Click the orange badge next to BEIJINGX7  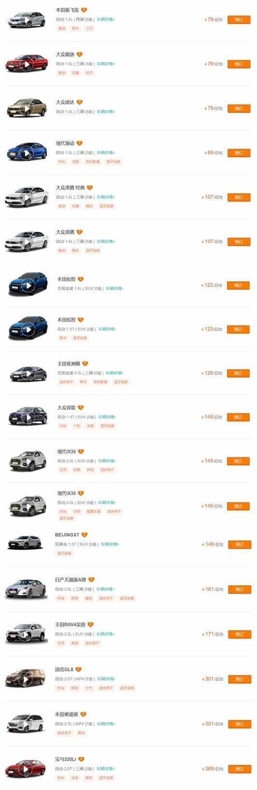(85, 535)
